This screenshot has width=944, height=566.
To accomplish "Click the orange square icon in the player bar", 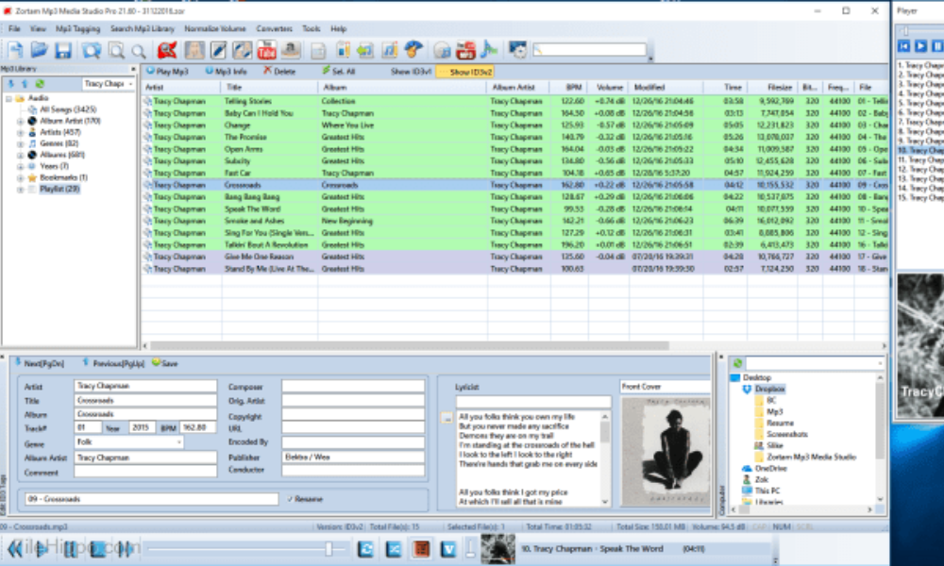I will tap(421, 549).
